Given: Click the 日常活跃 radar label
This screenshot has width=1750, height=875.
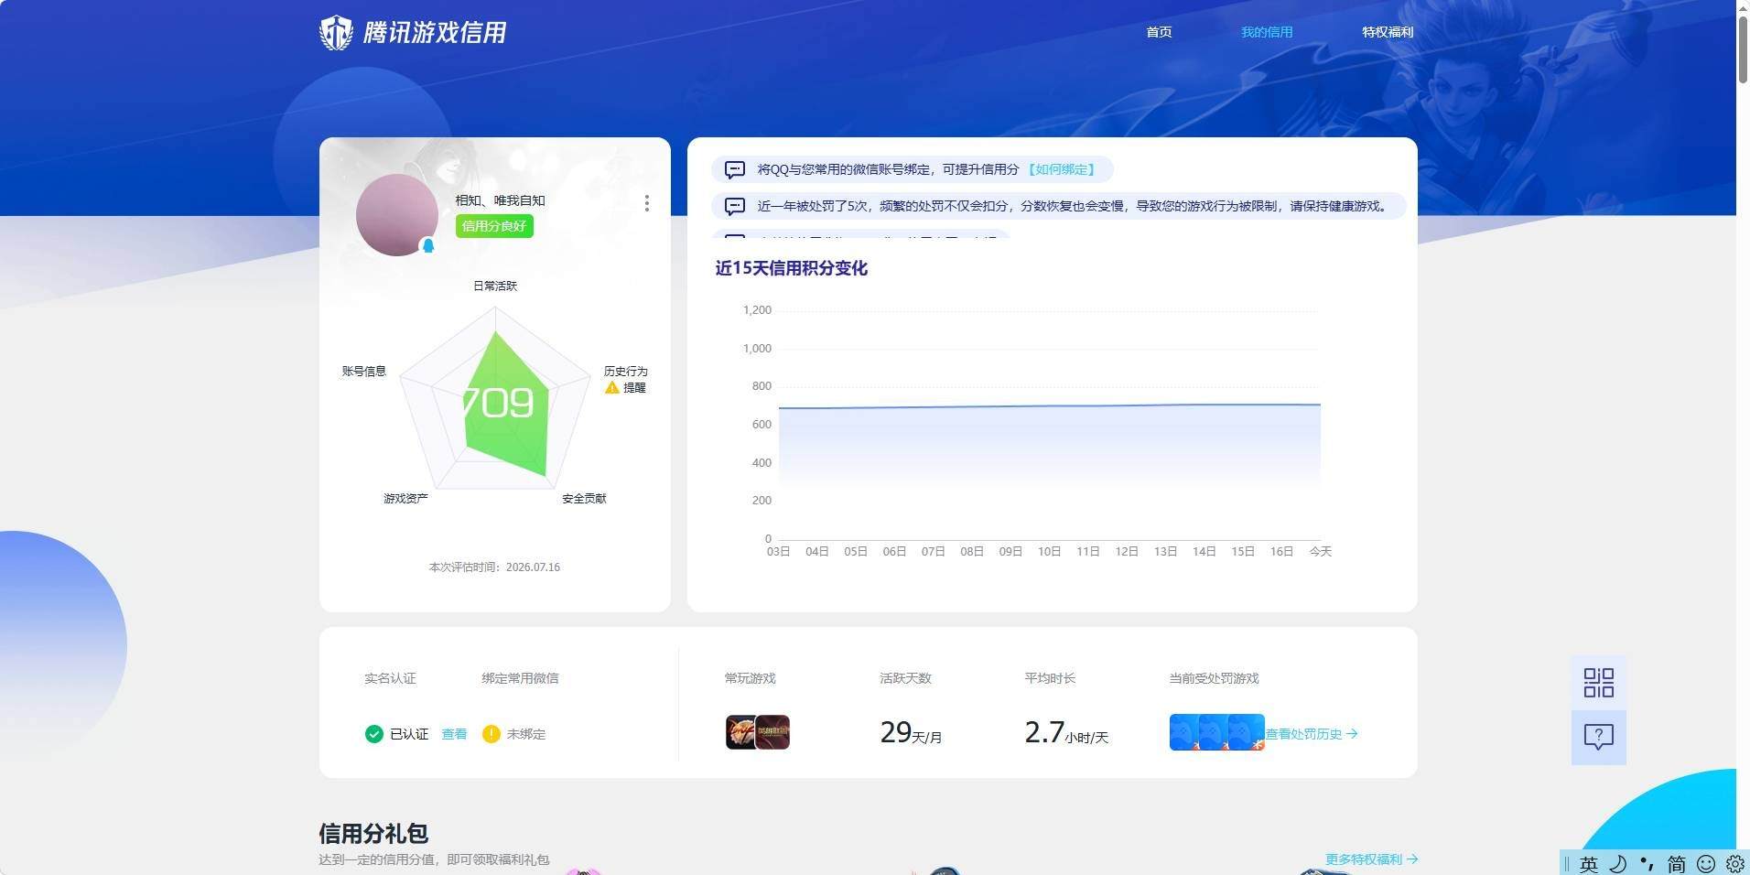Looking at the screenshot, I should 495,286.
